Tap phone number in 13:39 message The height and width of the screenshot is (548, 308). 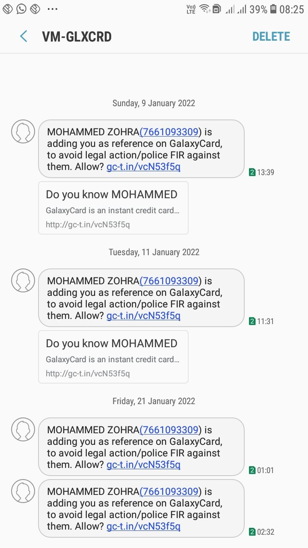(170, 132)
